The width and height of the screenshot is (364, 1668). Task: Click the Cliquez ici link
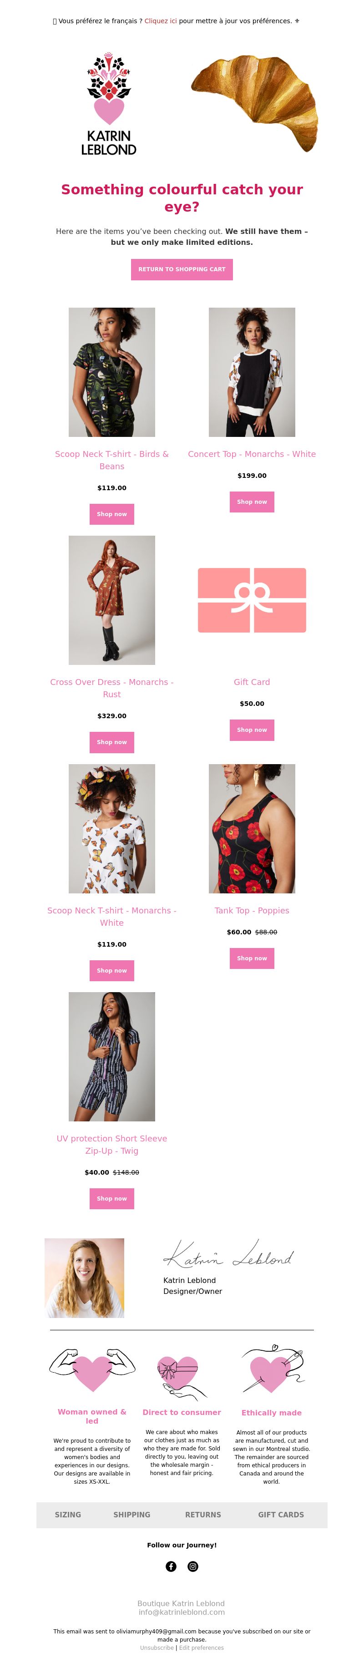pos(161,21)
